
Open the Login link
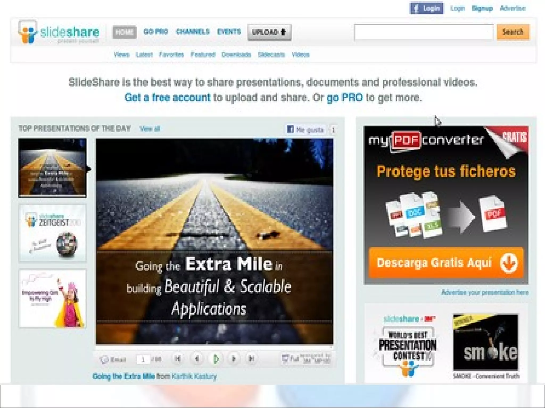point(457,8)
